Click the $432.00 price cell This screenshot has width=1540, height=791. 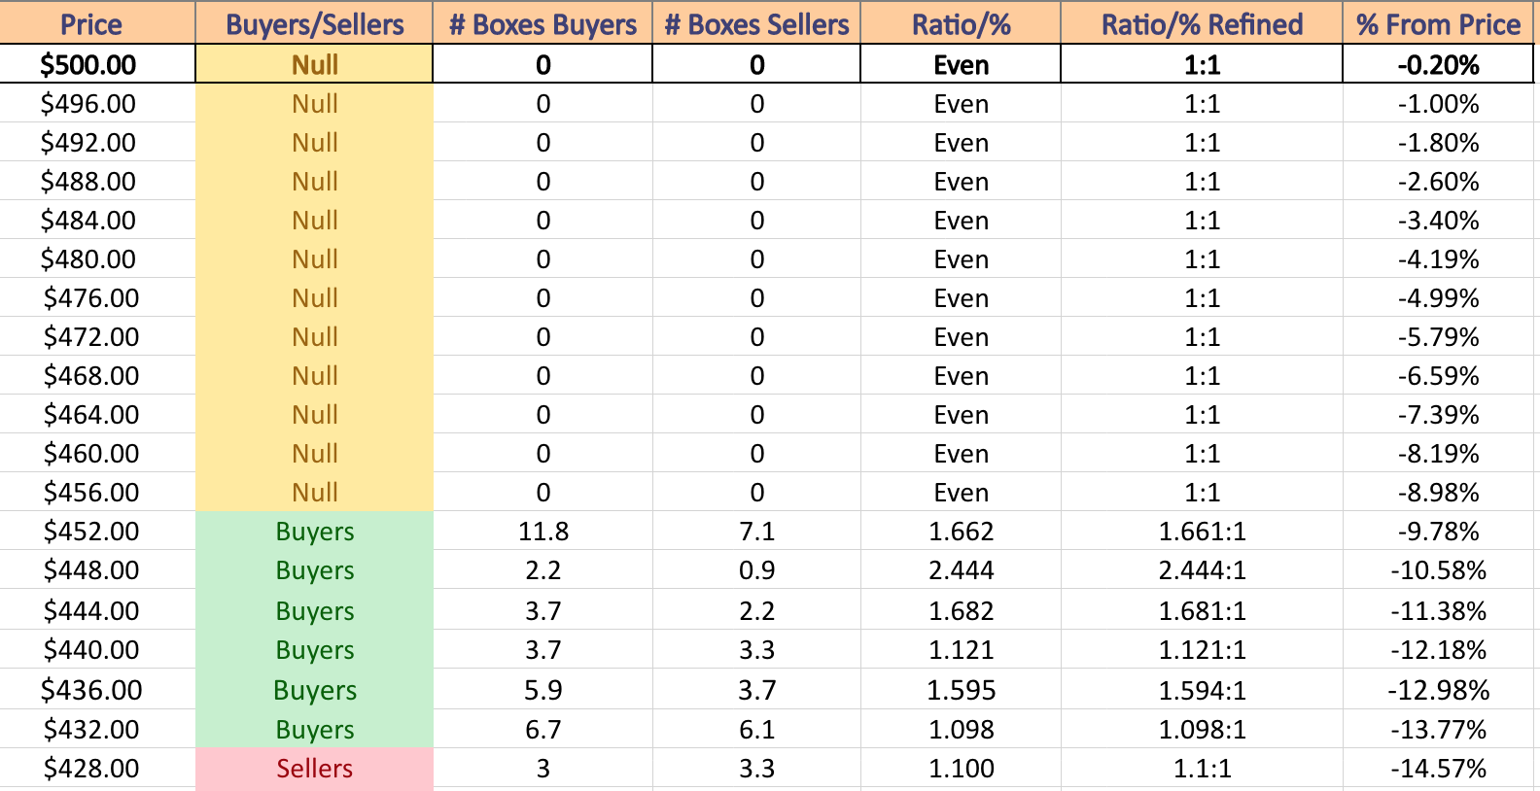tap(97, 729)
